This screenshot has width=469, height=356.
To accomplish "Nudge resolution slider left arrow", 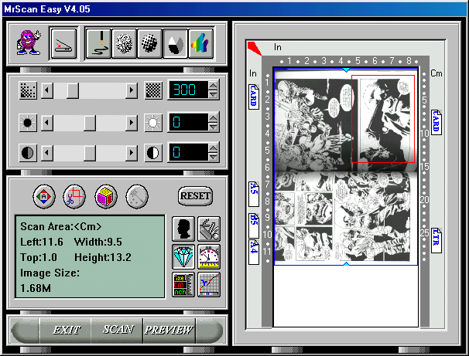I will [x=47, y=90].
